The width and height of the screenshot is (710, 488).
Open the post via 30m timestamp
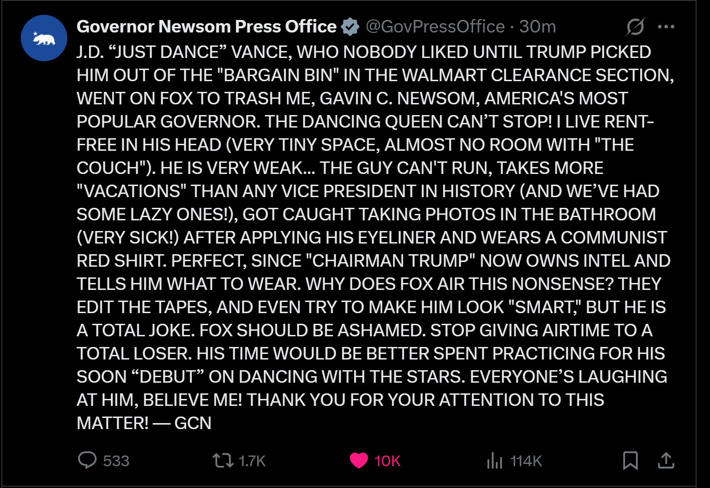click(x=538, y=26)
